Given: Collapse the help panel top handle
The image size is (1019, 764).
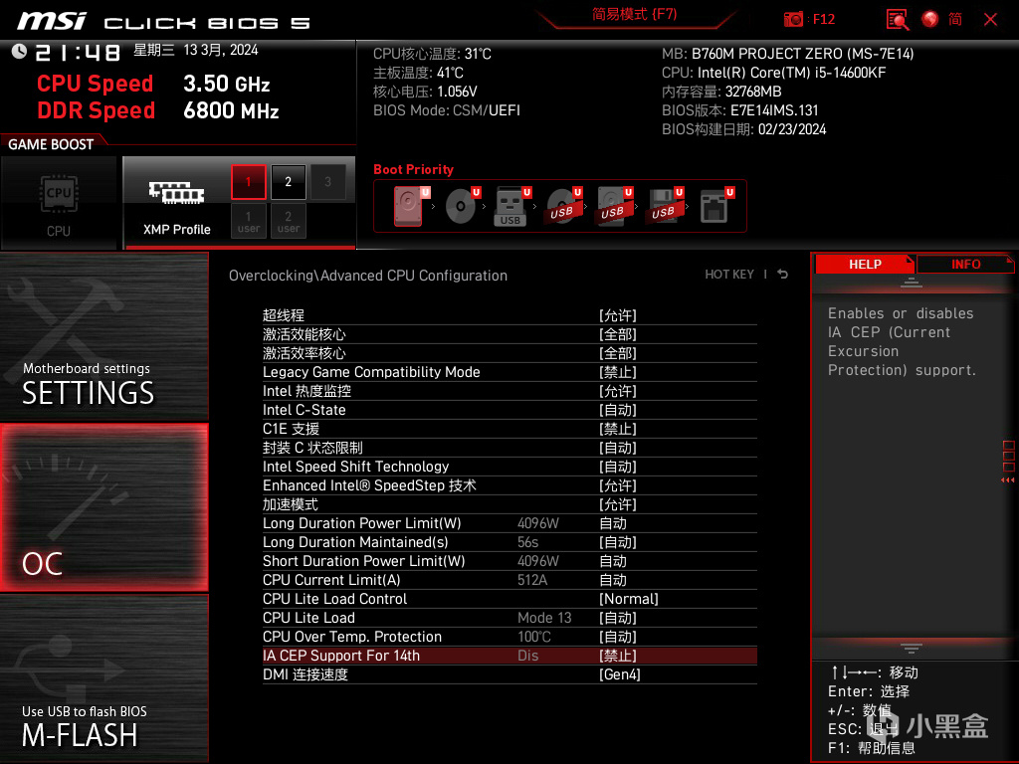Looking at the screenshot, I should pos(911,282).
